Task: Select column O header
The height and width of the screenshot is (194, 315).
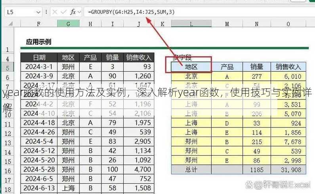Action: pyautogui.click(x=288, y=24)
